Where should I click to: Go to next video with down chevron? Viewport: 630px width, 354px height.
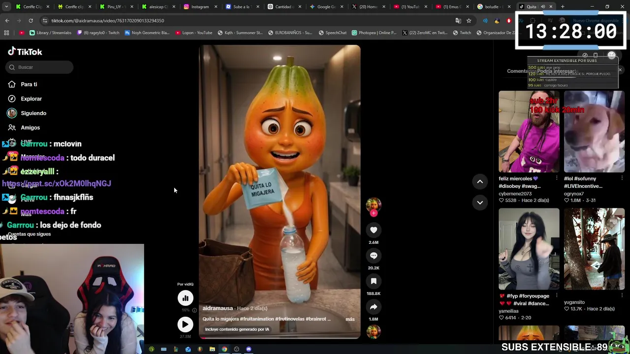tap(480, 203)
